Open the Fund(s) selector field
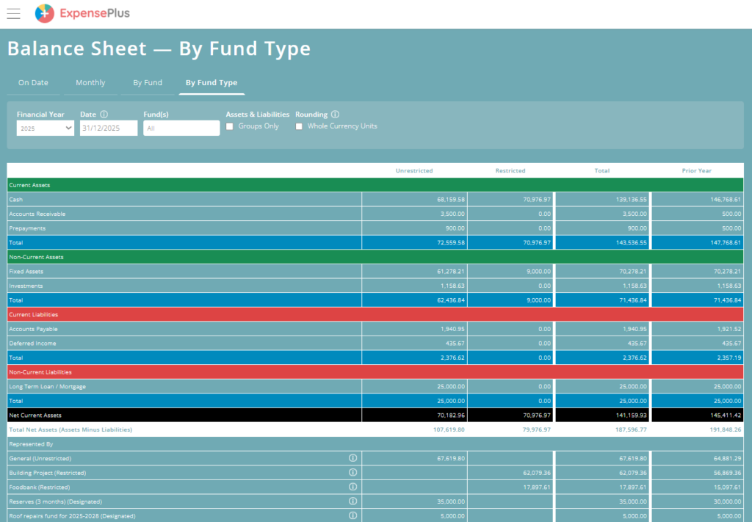This screenshot has height=522, width=752. [181, 128]
